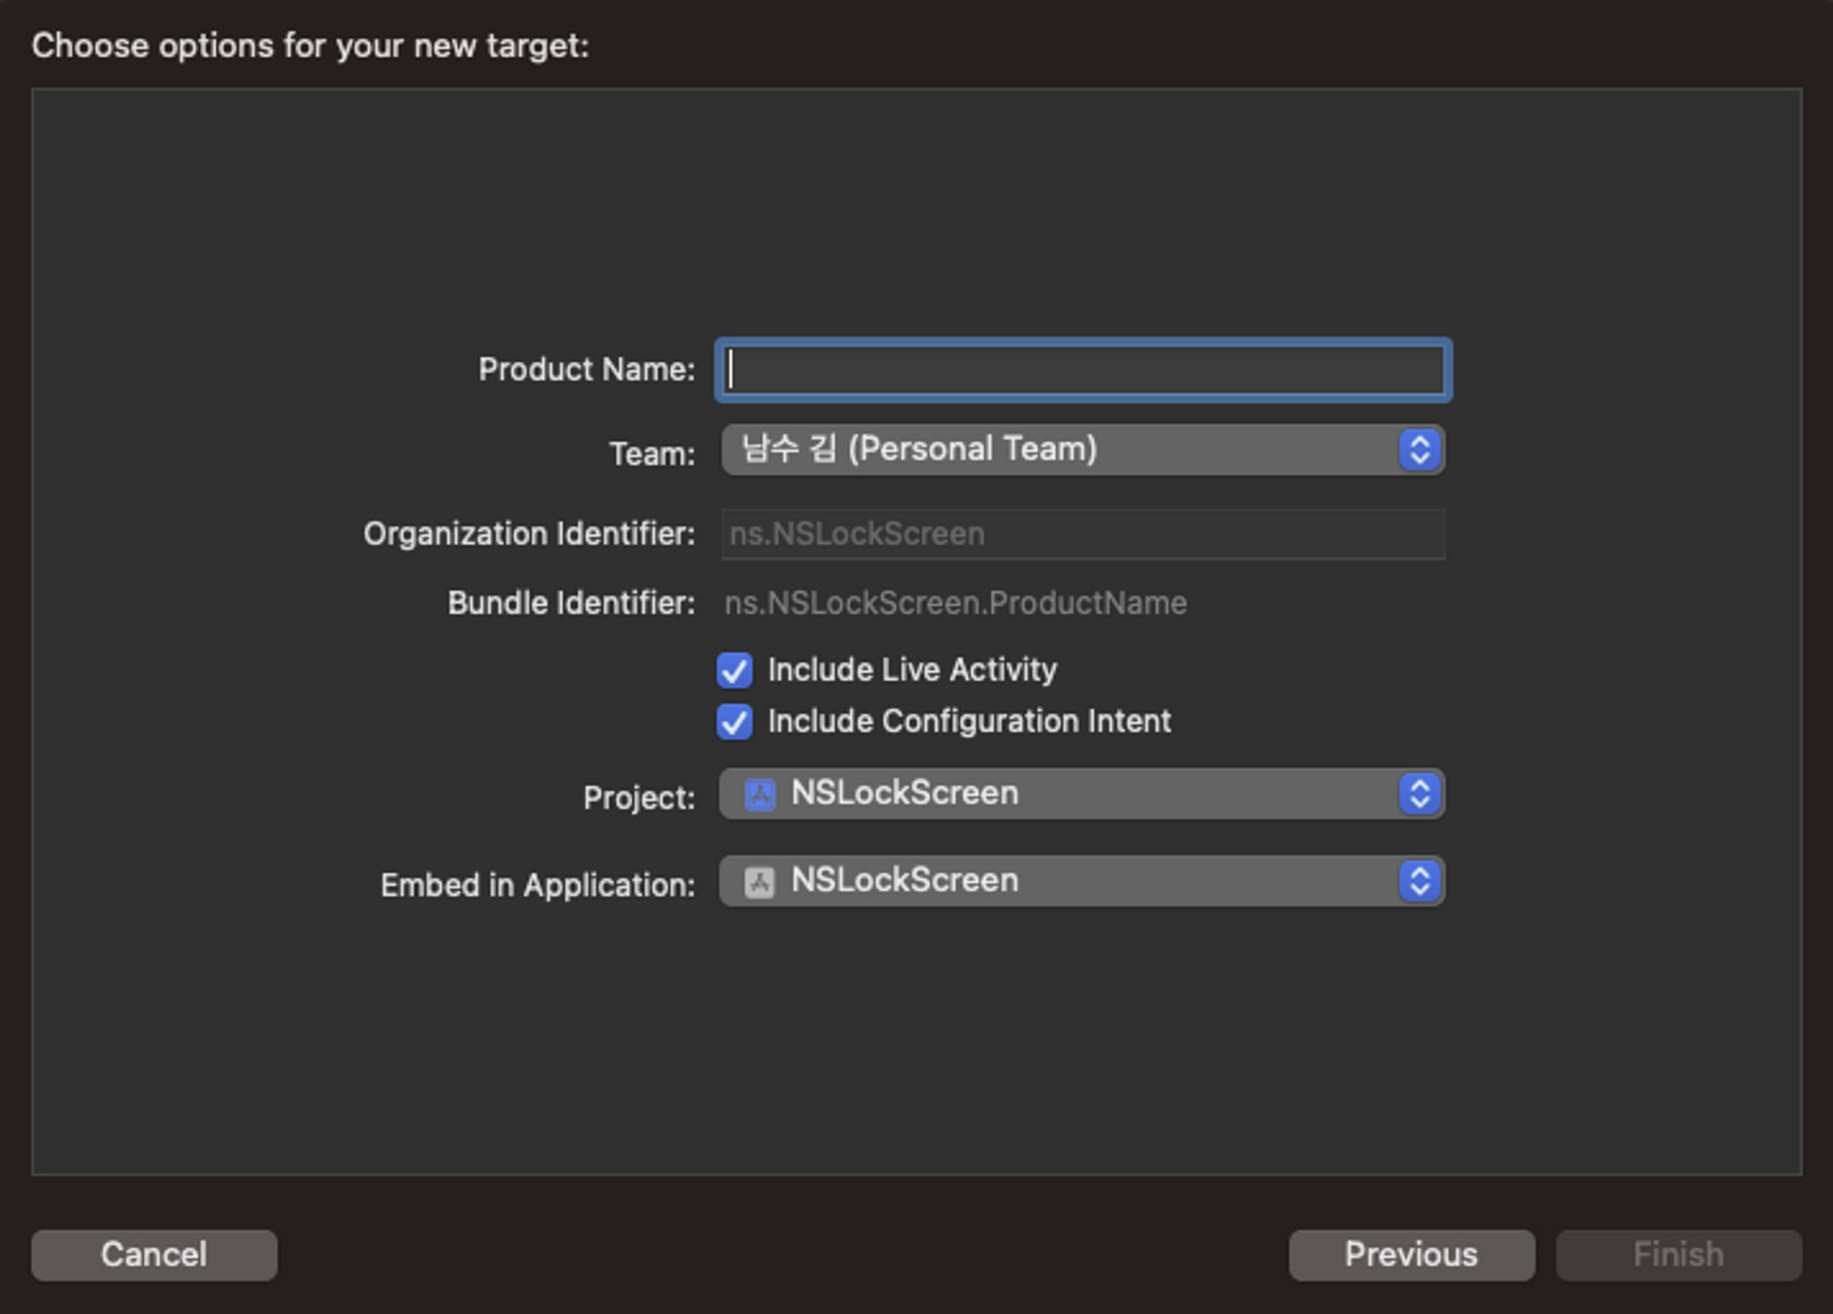This screenshot has height=1314, width=1833.
Task: Uncheck Include Configuration Intent checkbox
Action: [x=735, y=722]
